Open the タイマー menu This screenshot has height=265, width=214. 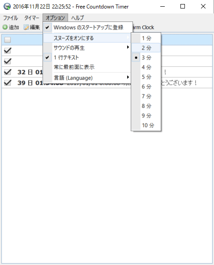pyautogui.click(x=32, y=18)
